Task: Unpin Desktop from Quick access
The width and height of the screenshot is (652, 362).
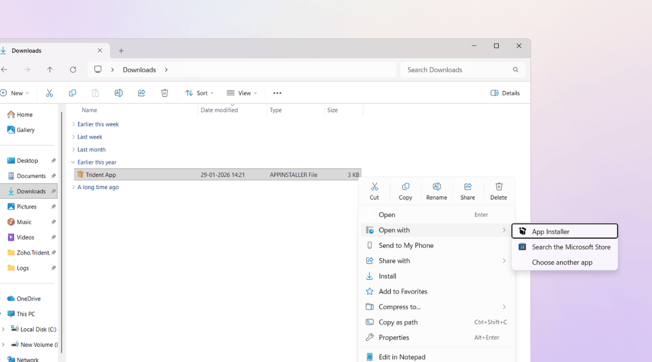Action: [x=53, y=161]
